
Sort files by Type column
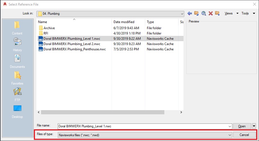pyautogui.click(x=150, y=22)
